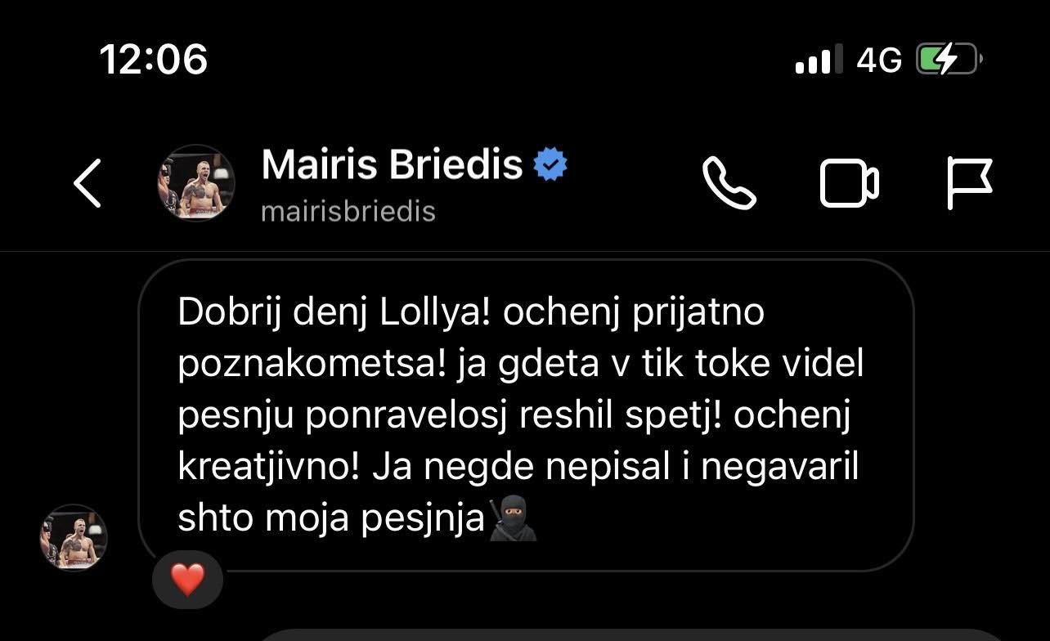Start a voice call with phone icon
The image size is (1050, 641).
(x=729, y=183)
